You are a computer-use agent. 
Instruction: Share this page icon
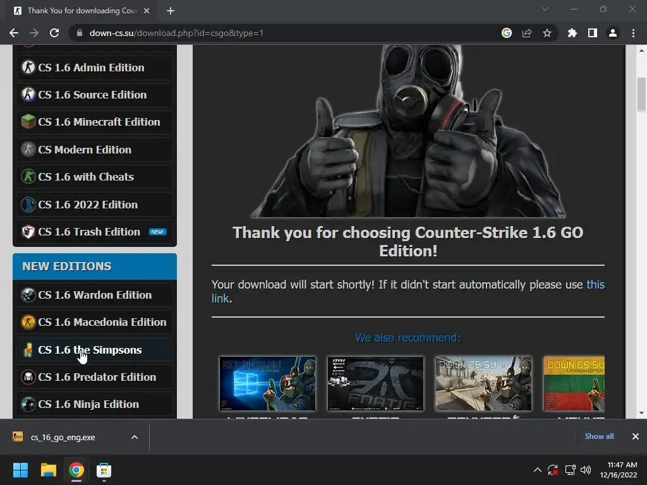[x=526, y=33]
